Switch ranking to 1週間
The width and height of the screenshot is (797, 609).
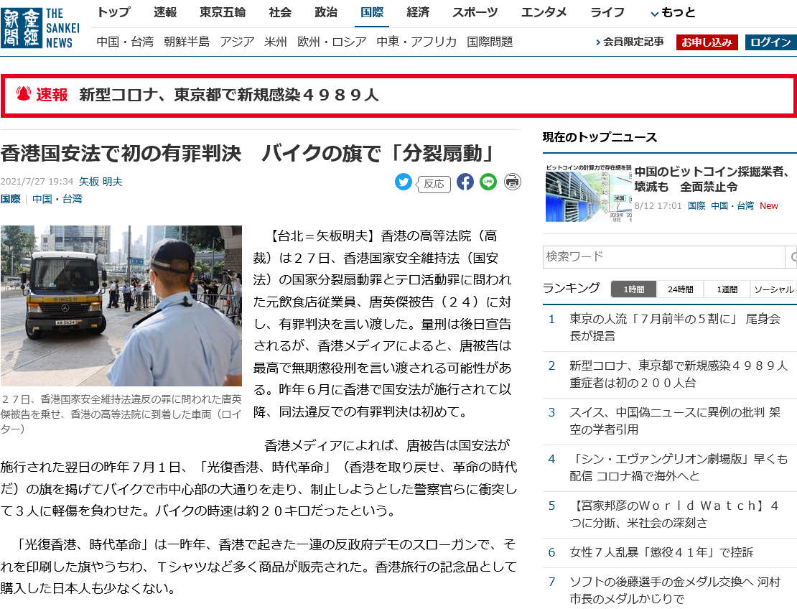(x=727, y=289)
